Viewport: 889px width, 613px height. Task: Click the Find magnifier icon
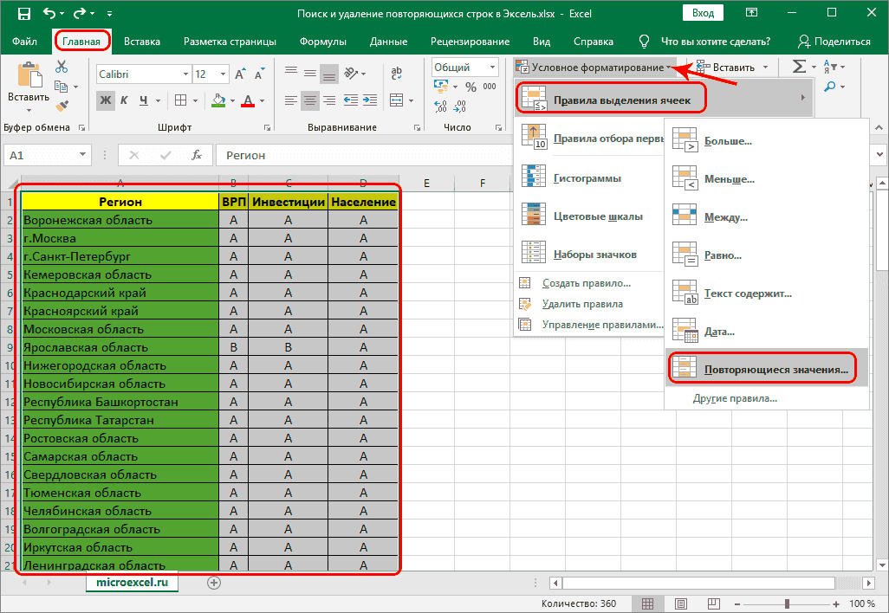coord(831,86)
